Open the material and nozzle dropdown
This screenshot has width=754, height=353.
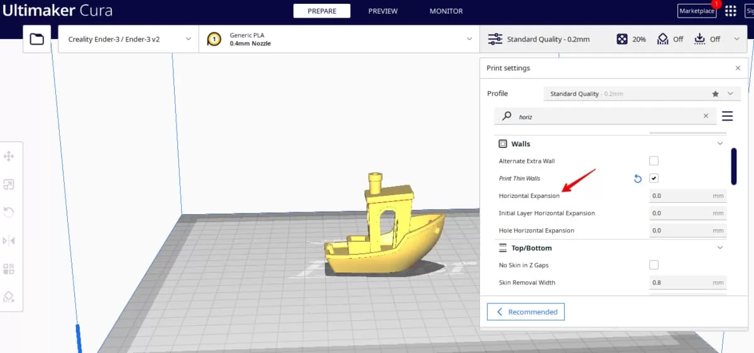click(x=339, y=39)
